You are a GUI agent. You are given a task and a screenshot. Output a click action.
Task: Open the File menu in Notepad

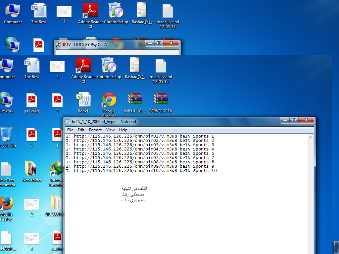(70, 130)
